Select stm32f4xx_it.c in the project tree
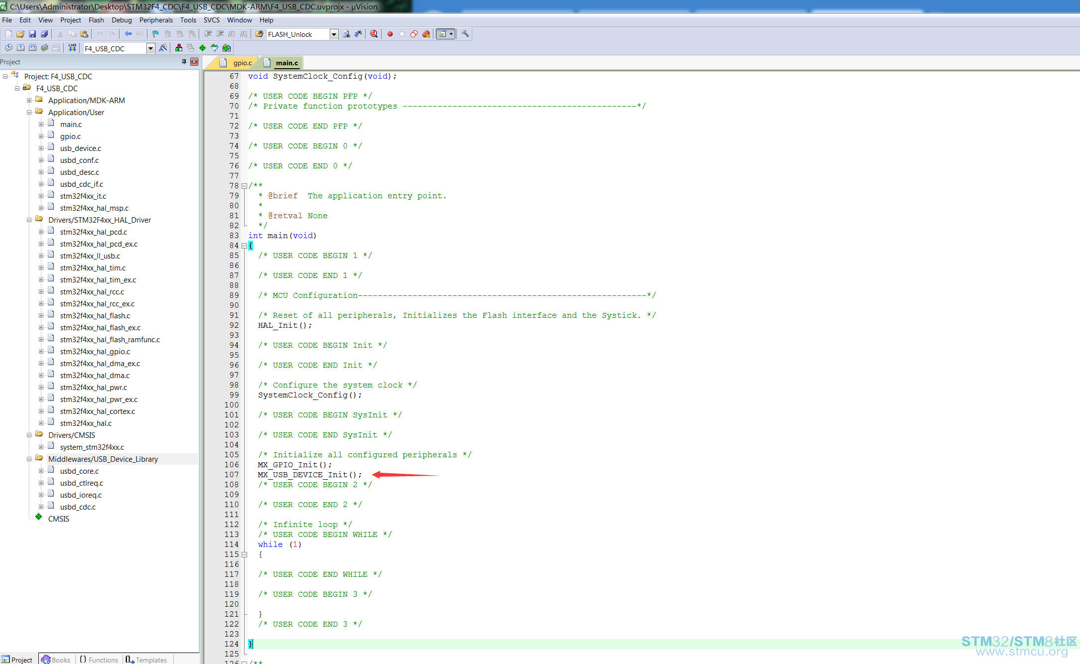 pyautogui.click(x=83, y=196)
